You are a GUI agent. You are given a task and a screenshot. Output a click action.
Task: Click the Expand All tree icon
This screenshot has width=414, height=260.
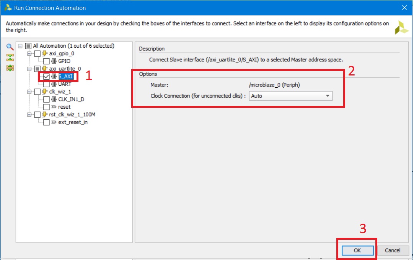click(x=10, y=68)
